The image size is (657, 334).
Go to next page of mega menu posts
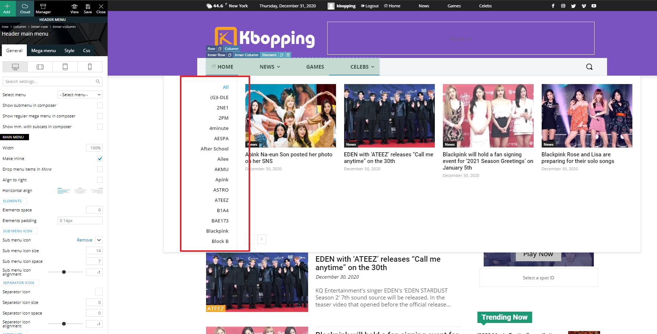click(261, 239)
